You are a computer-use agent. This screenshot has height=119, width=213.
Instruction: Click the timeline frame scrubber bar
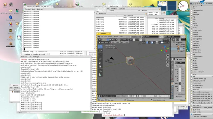coord(134,98)
